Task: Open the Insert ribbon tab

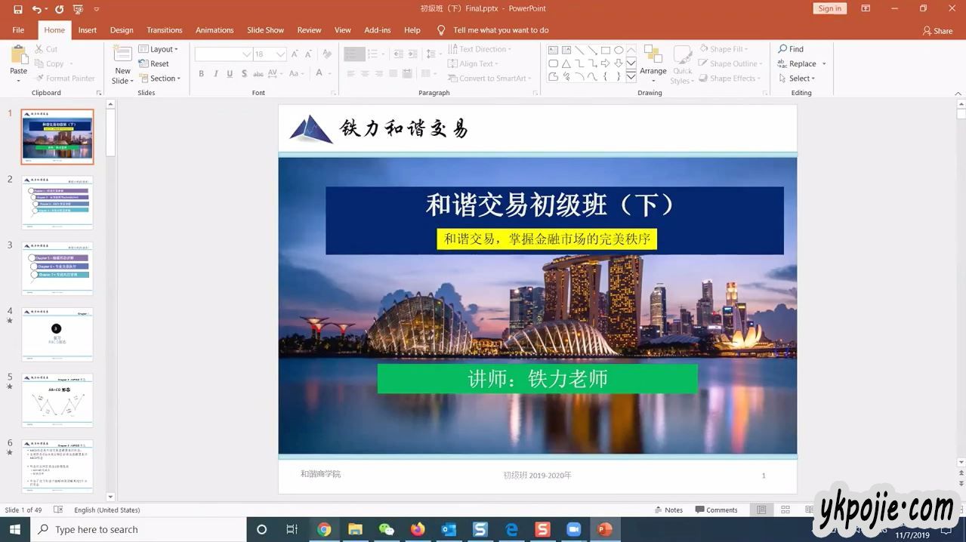Action: [x=88, y=30]
